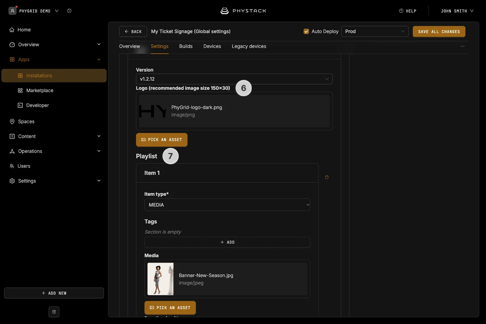Open the John Smith user menu

[x=457, y=11]
